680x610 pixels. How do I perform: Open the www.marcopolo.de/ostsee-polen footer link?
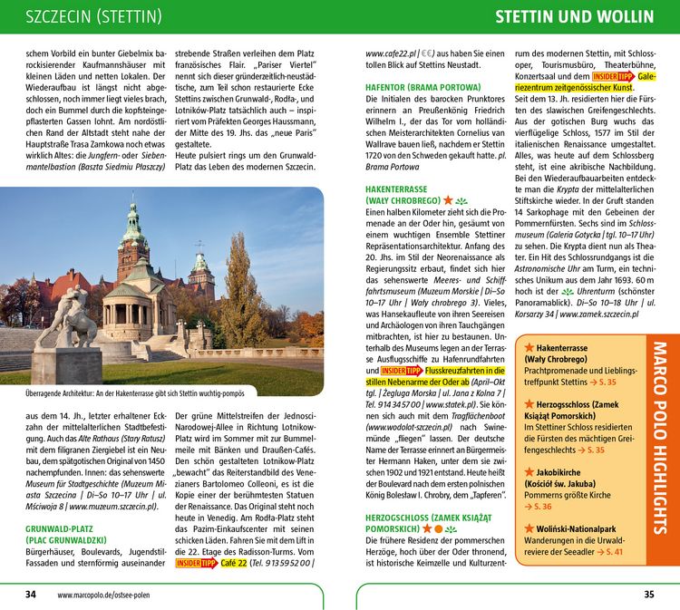click(103, 595)
